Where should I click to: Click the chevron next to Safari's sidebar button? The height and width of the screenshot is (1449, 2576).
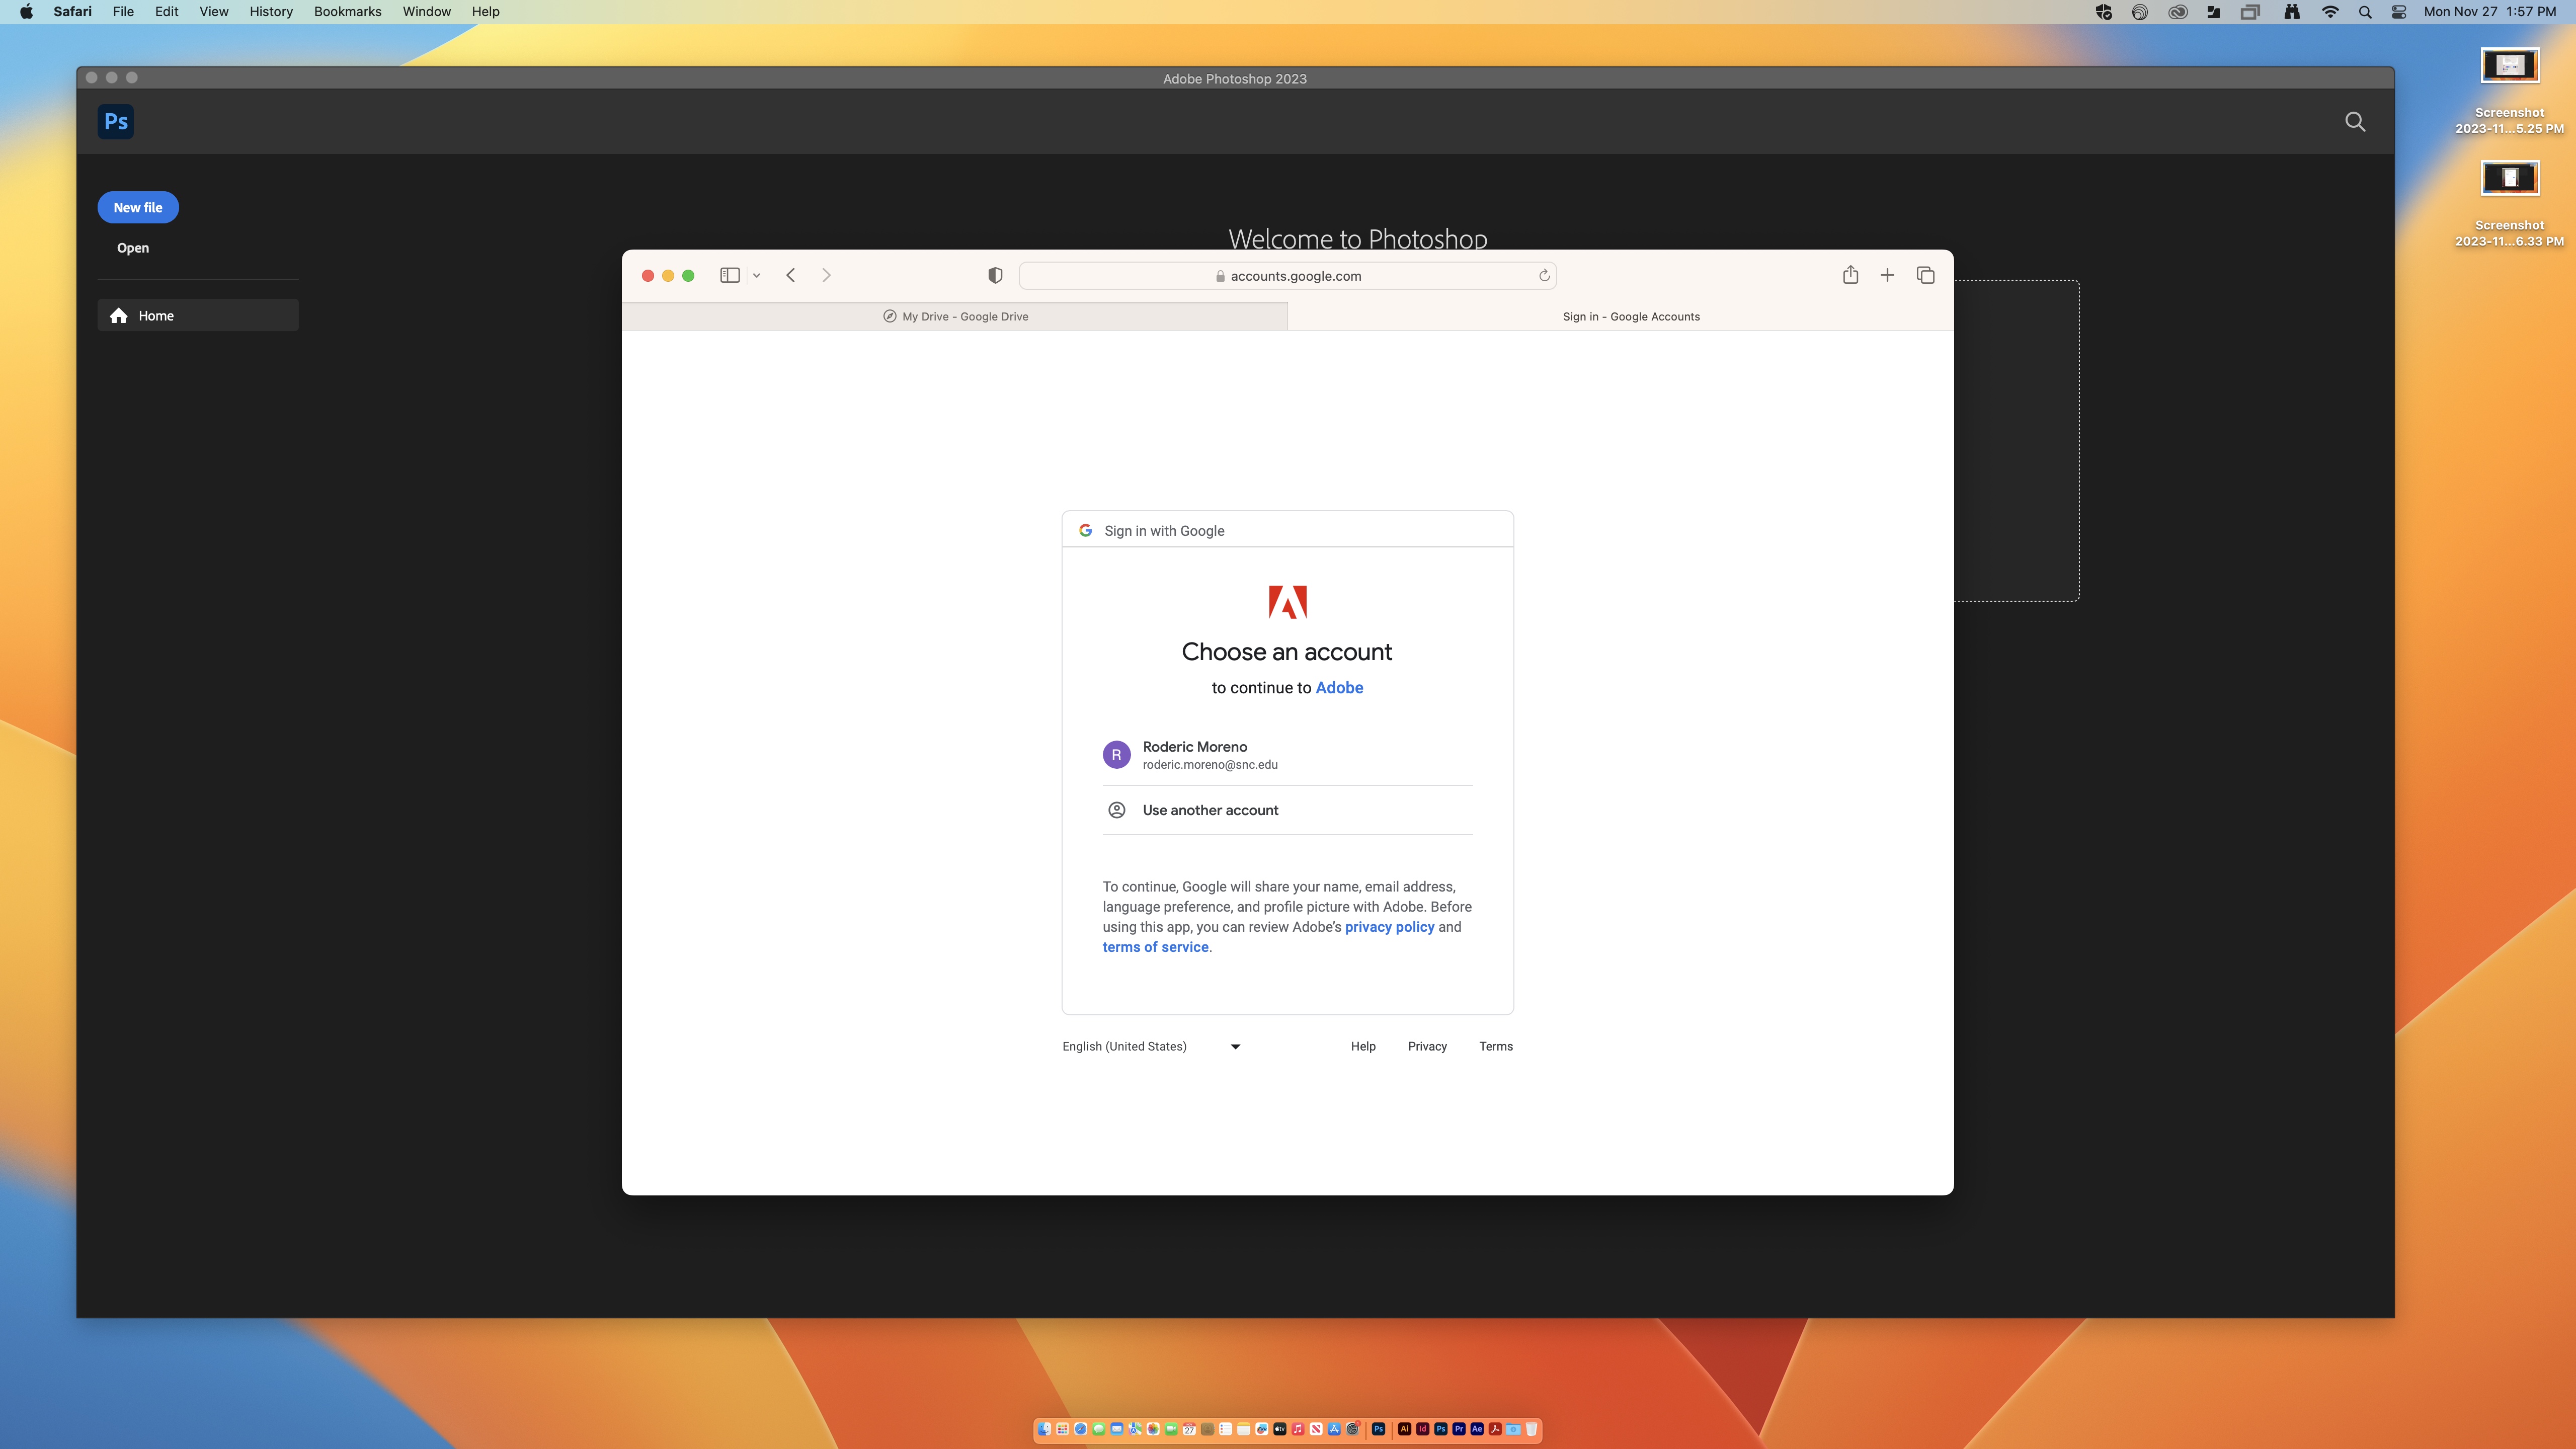click(x=756, y=275)
